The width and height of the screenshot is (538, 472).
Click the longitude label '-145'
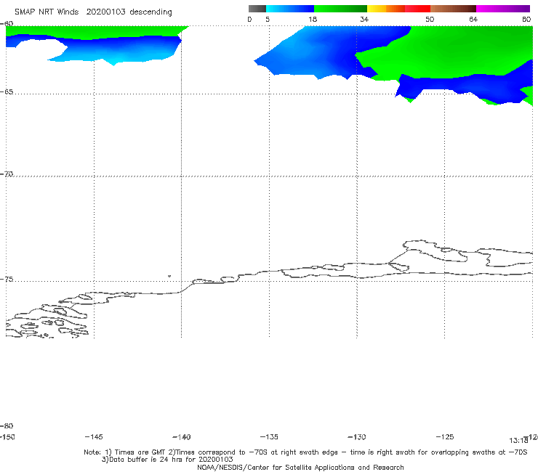pos(94,437)
